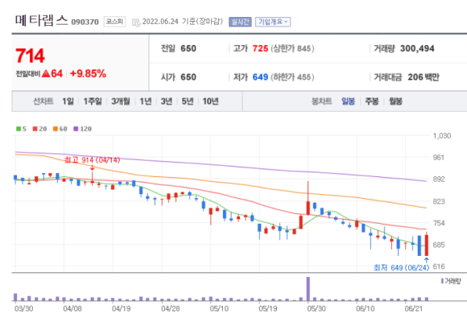The width and height of the screenshot is (467, 322).
Task: Click the purple 120-day moving average swatch
Action: [x=76, y=129]
